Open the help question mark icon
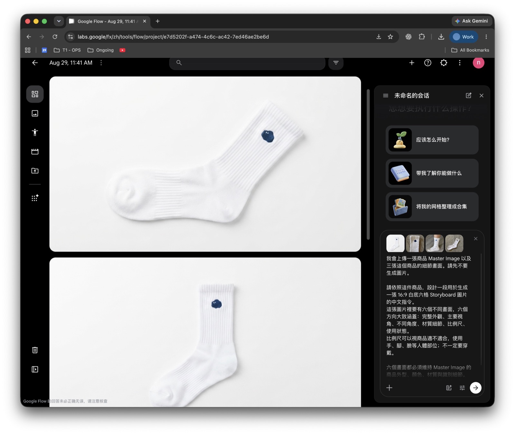The height and width of the screenshot is (434, 515). pos(427,63)
